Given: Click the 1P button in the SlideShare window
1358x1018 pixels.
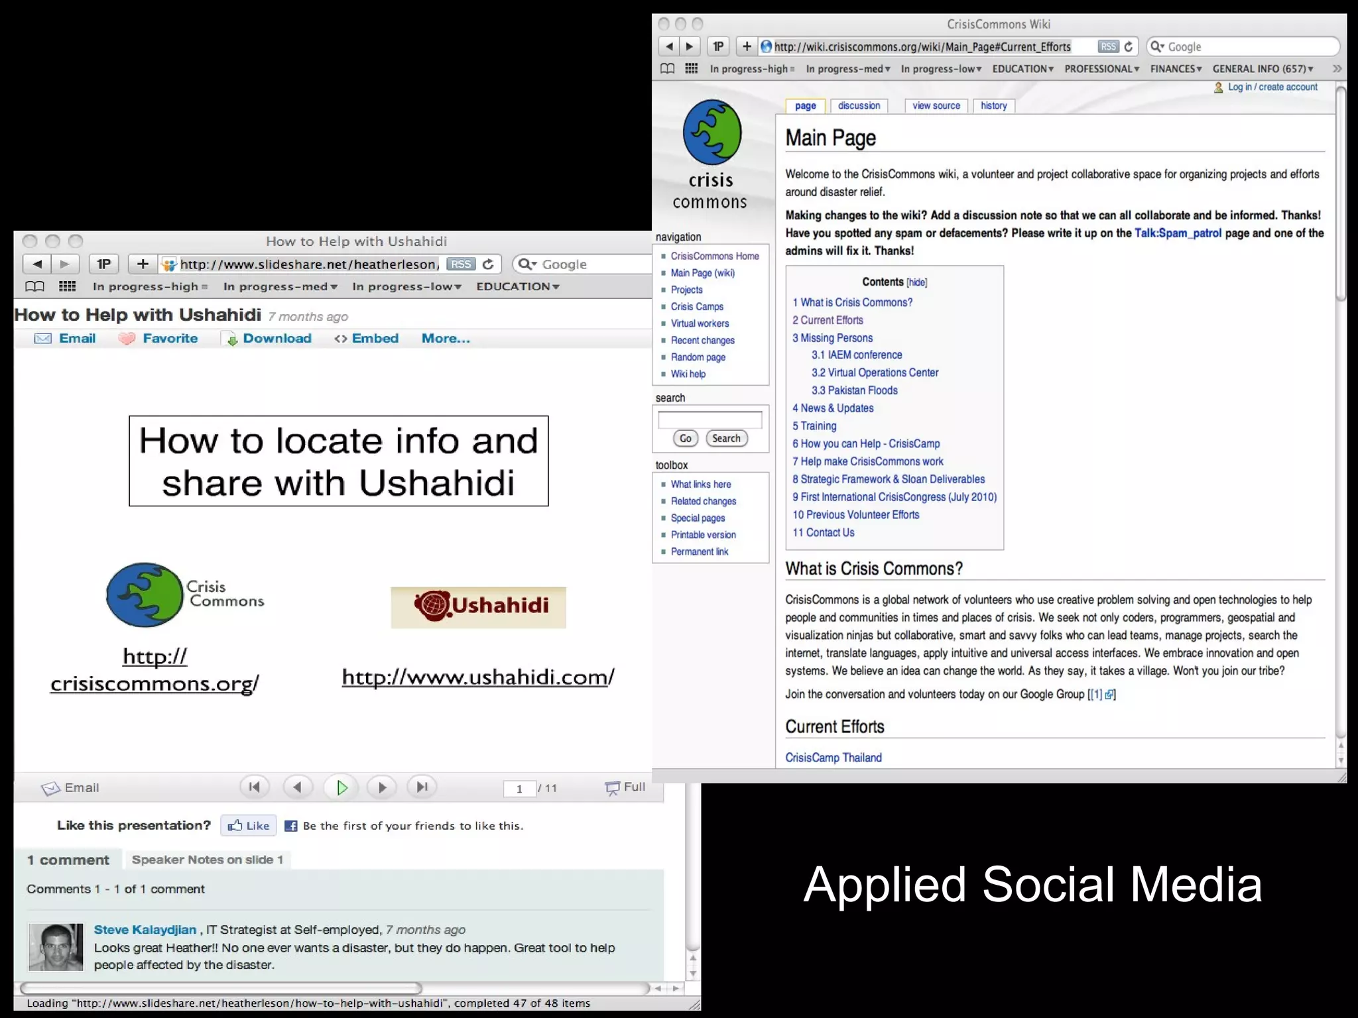Looking at the screenshot, I should [103, 264].
